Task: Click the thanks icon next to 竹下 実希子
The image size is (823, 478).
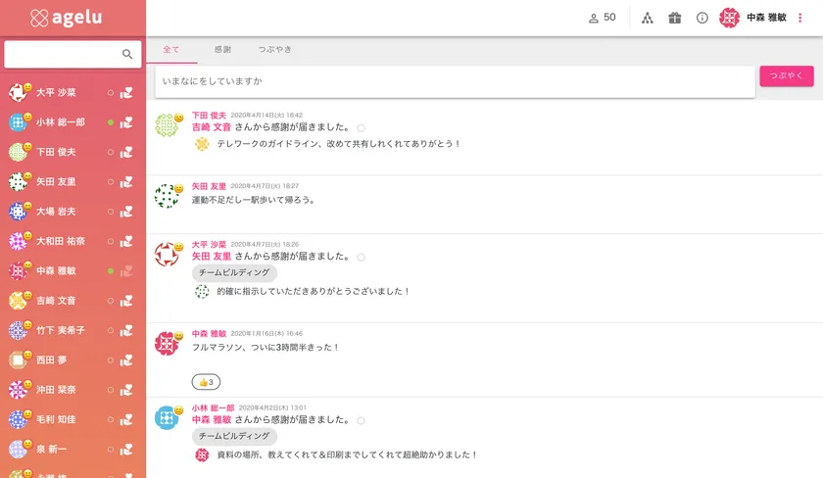Action: [x=126, y=330]
